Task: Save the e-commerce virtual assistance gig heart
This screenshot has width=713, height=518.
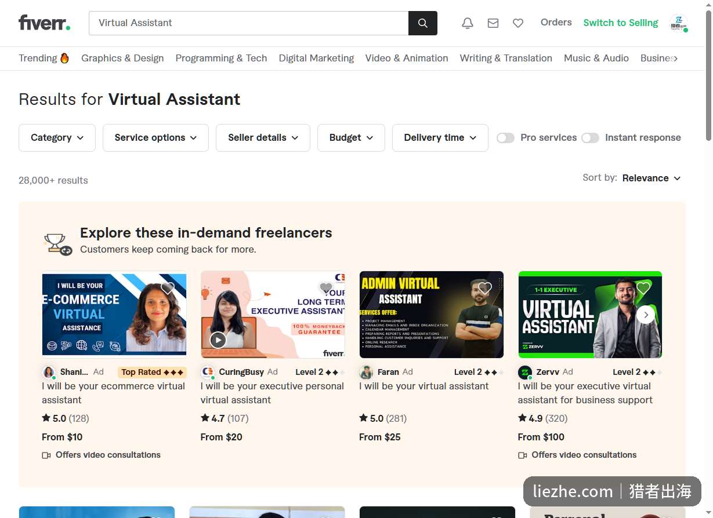Action: point(168,288)
